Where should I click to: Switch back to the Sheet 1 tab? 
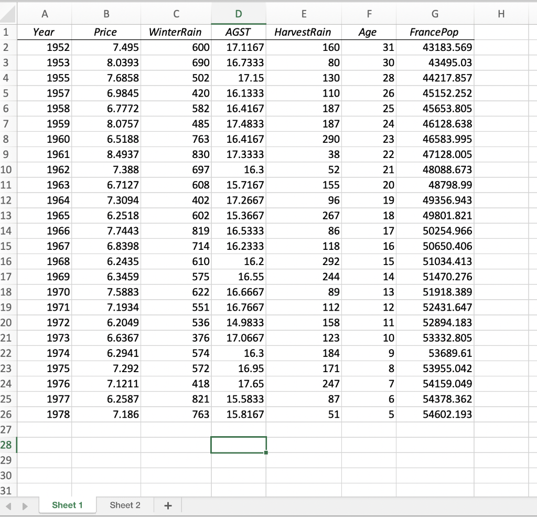[x=67, y=505]
